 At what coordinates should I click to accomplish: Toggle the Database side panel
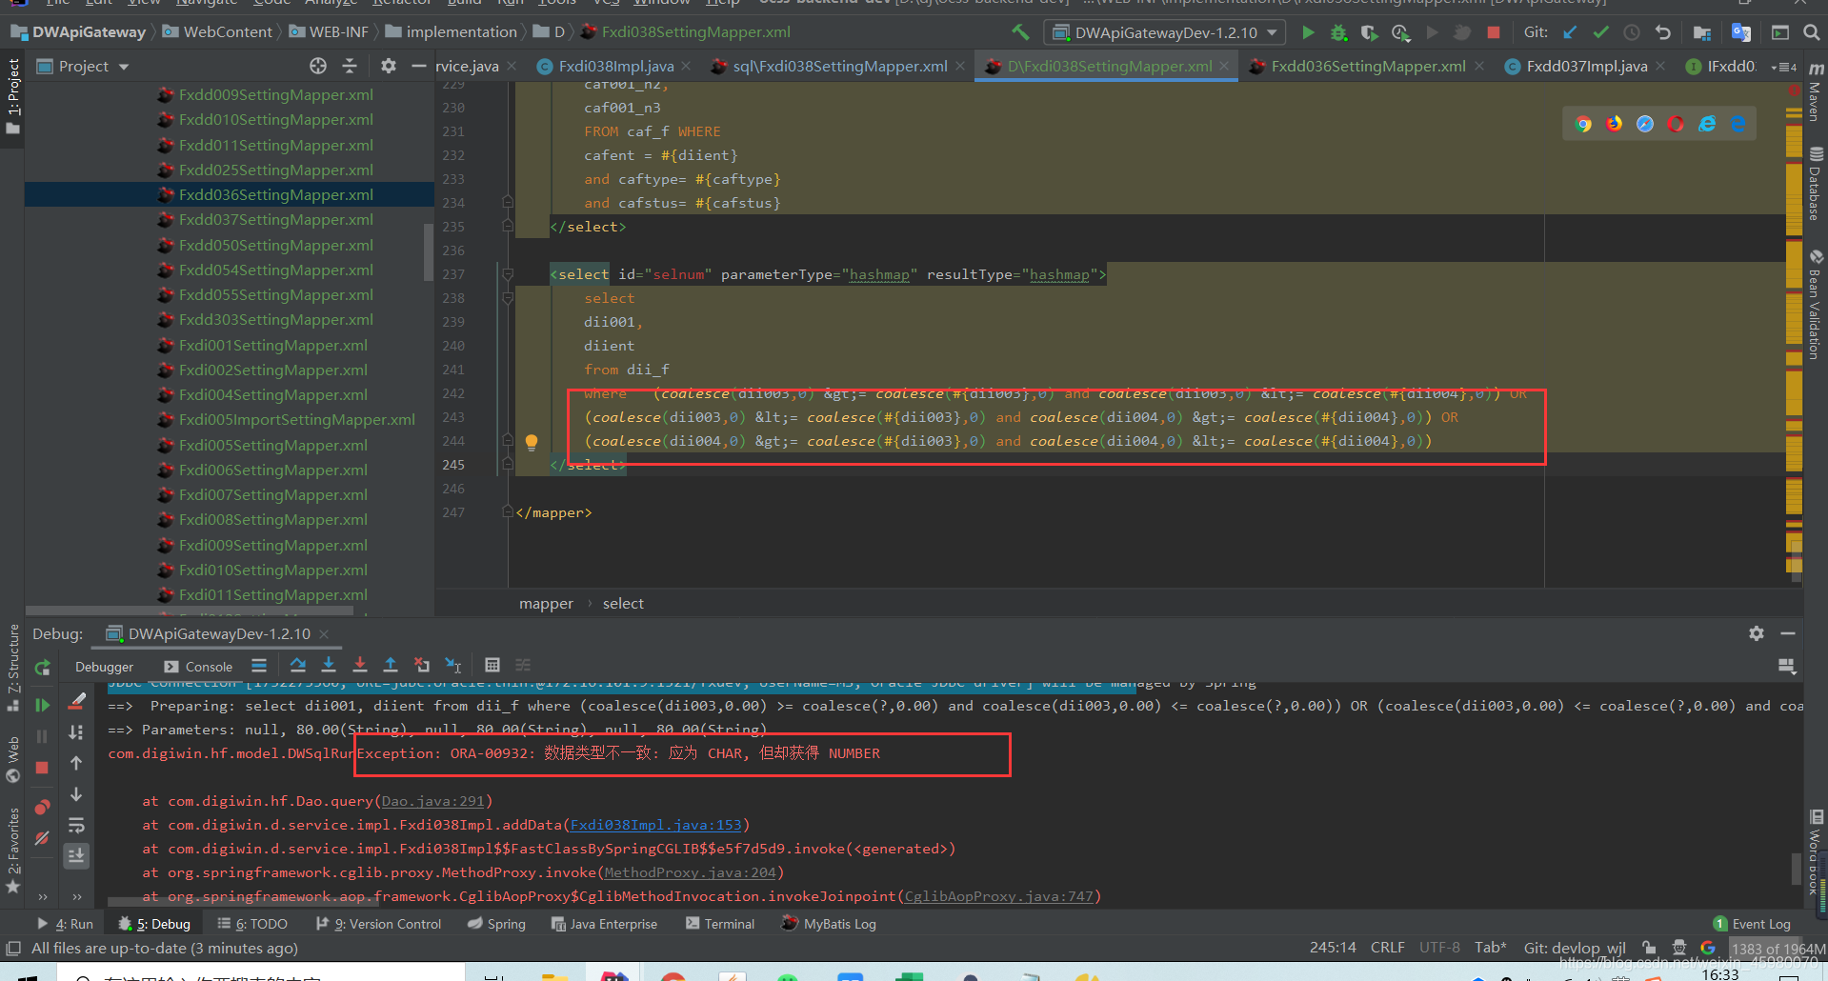1816,186
